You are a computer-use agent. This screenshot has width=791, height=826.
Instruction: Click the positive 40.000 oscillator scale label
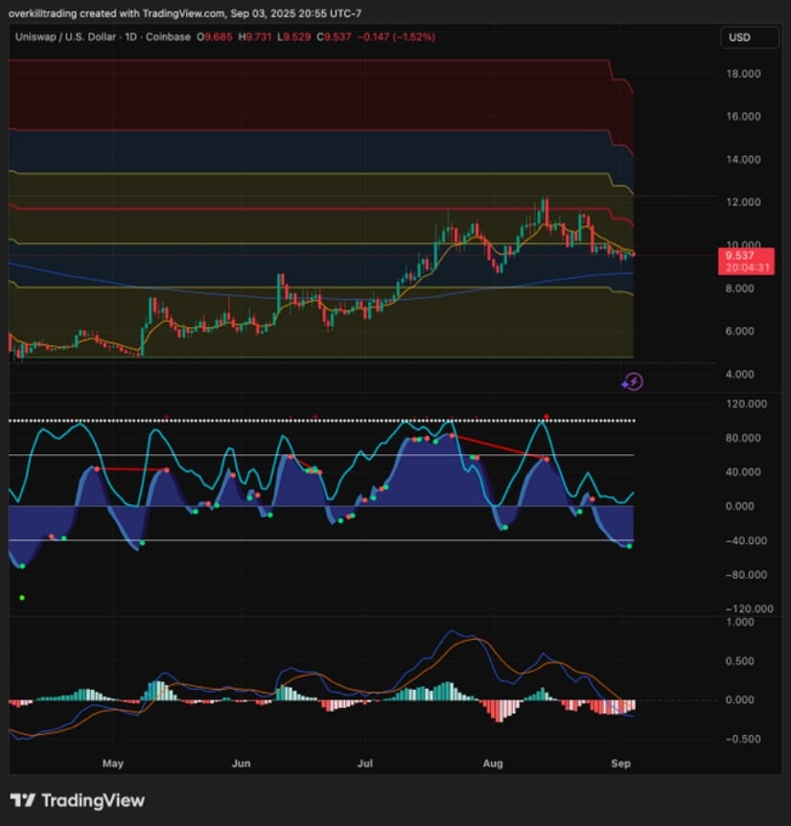tap(743, 472)
